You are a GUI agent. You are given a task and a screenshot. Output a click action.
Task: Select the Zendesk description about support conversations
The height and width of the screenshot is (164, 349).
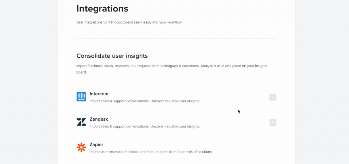coord(145,126)
